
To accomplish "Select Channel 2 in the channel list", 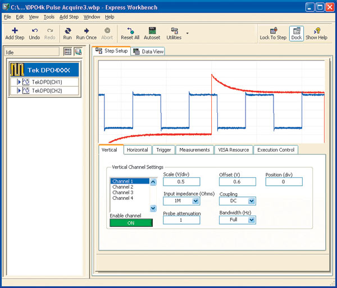I will (x=130, y=187).
